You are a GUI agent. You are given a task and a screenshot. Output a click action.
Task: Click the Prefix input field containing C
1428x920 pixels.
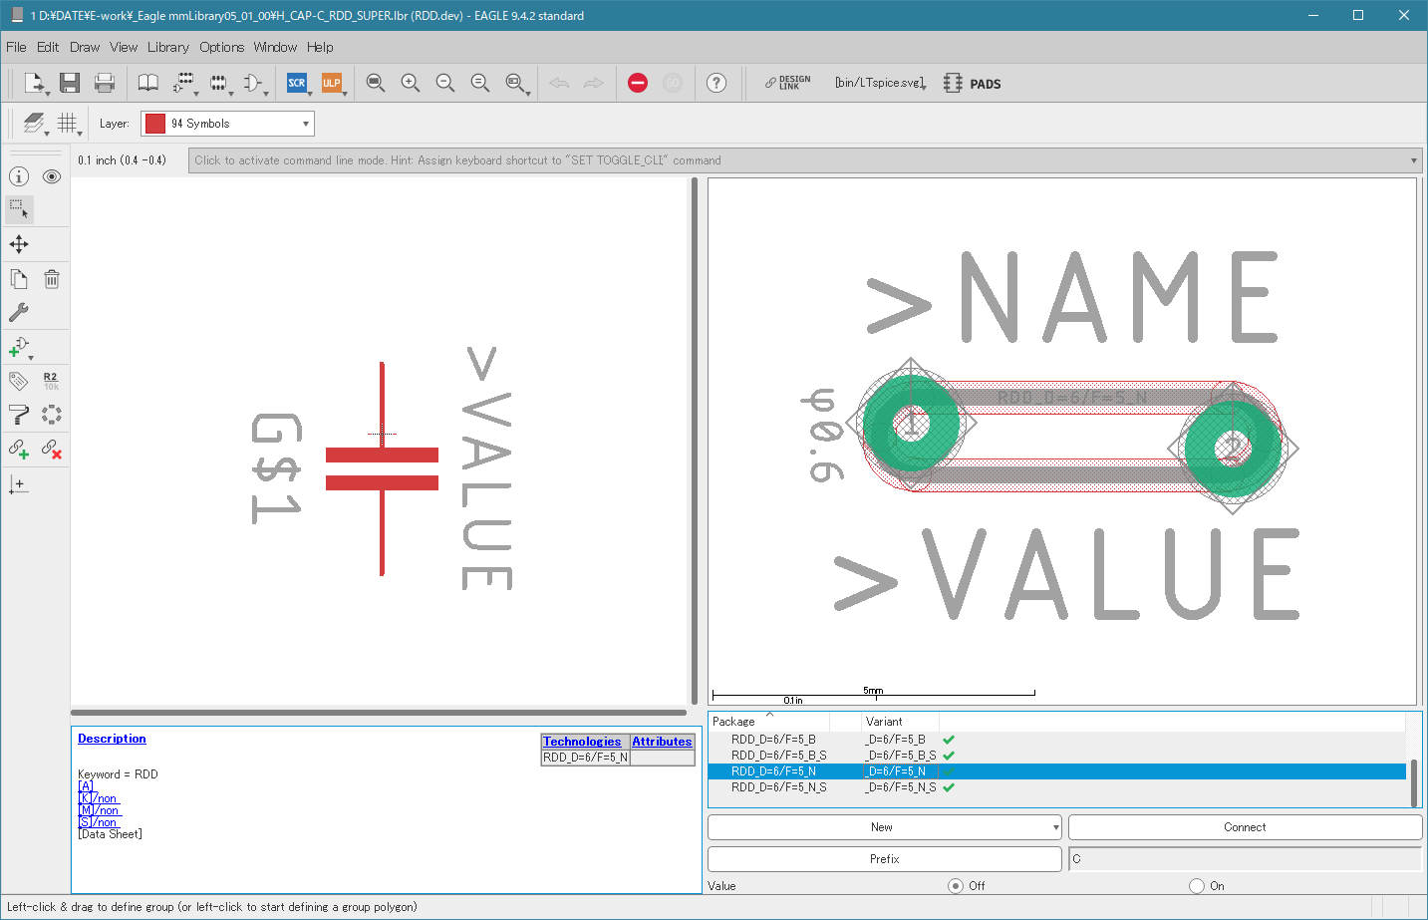(x=1244, y=858)
